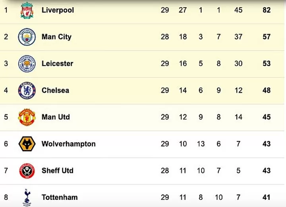Open the Liverpool team link
The width and height of the screenshot is (286, 207).
coord(58,10)
